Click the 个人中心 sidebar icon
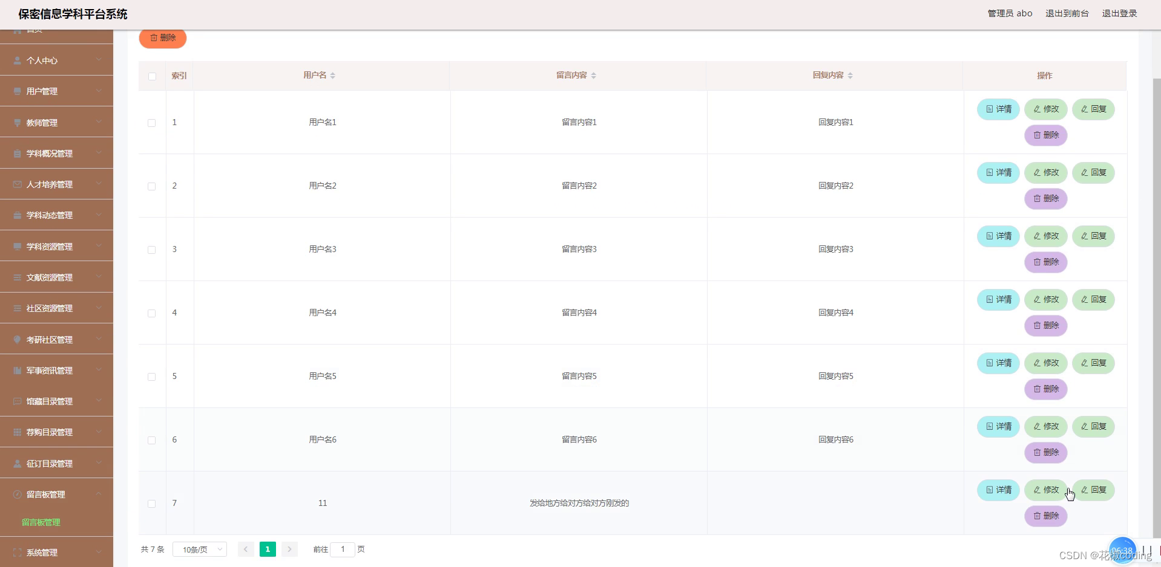The width and height of the screenshot is (1161, 567). (x=18, y=60)
